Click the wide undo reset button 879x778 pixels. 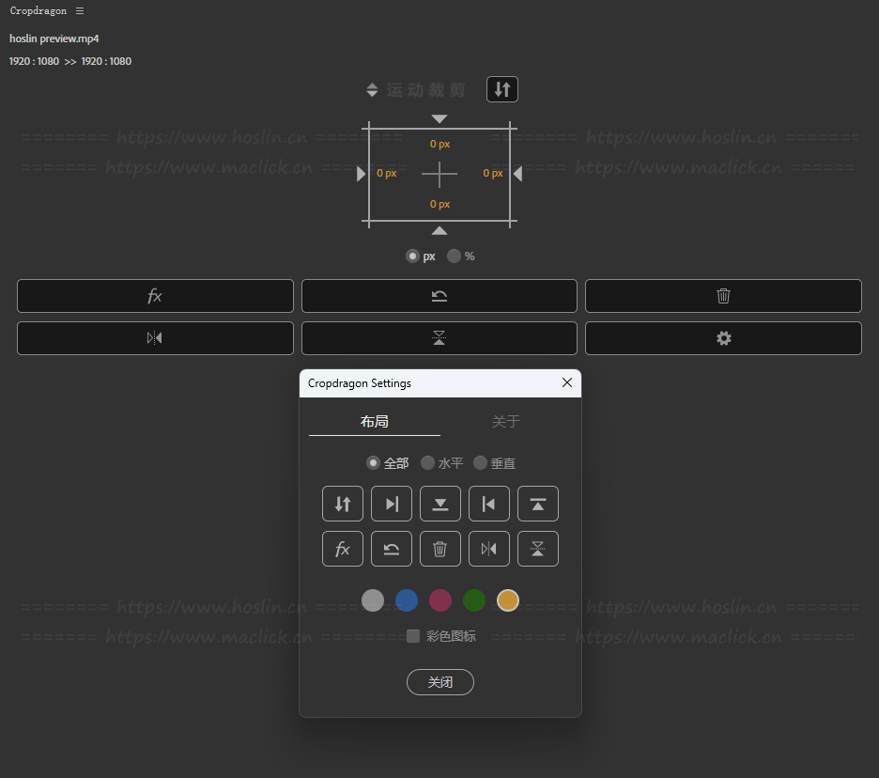439,296
